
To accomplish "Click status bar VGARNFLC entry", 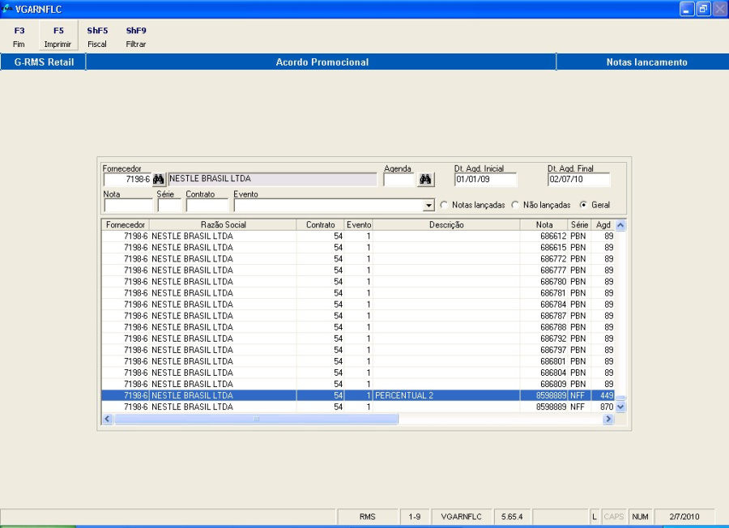I will tap(461, 517).
